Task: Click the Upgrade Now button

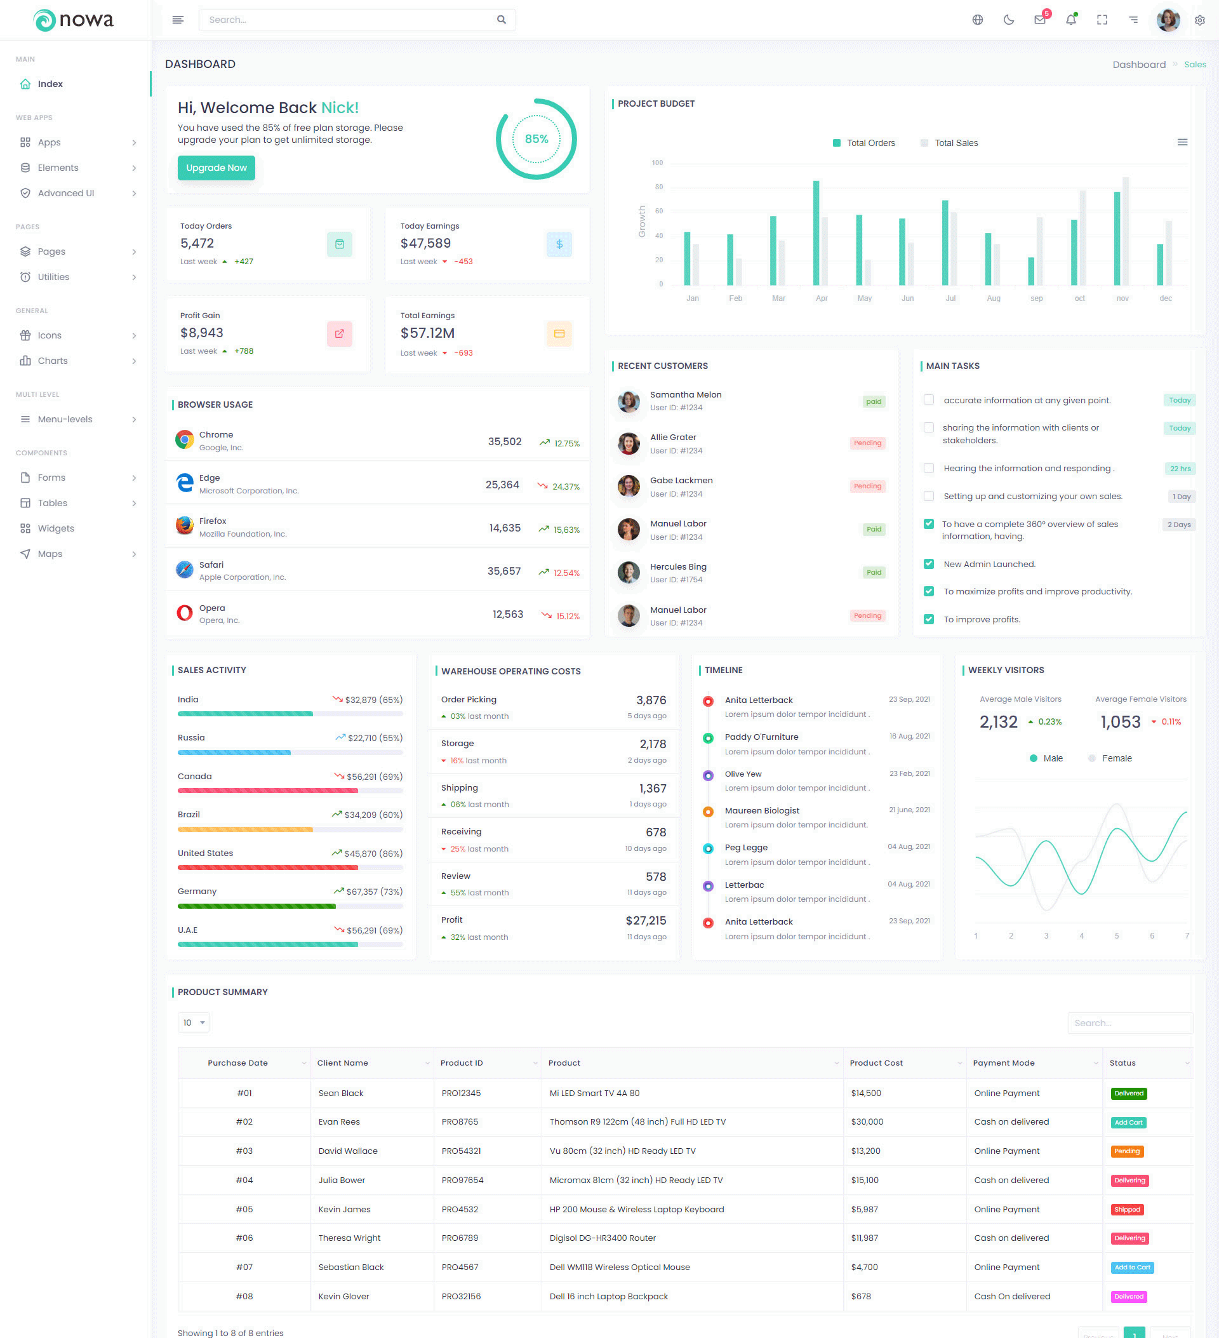Action: click(x=216, y=168)
